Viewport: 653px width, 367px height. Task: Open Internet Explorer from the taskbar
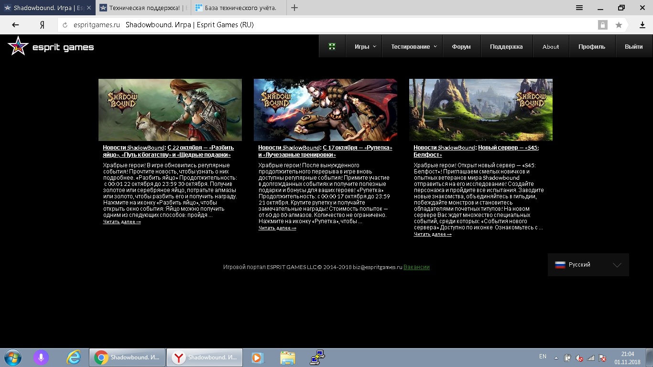click(74, 357)
